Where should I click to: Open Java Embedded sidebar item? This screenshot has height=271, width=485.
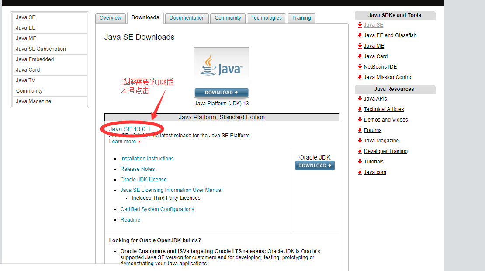(49, 59)
